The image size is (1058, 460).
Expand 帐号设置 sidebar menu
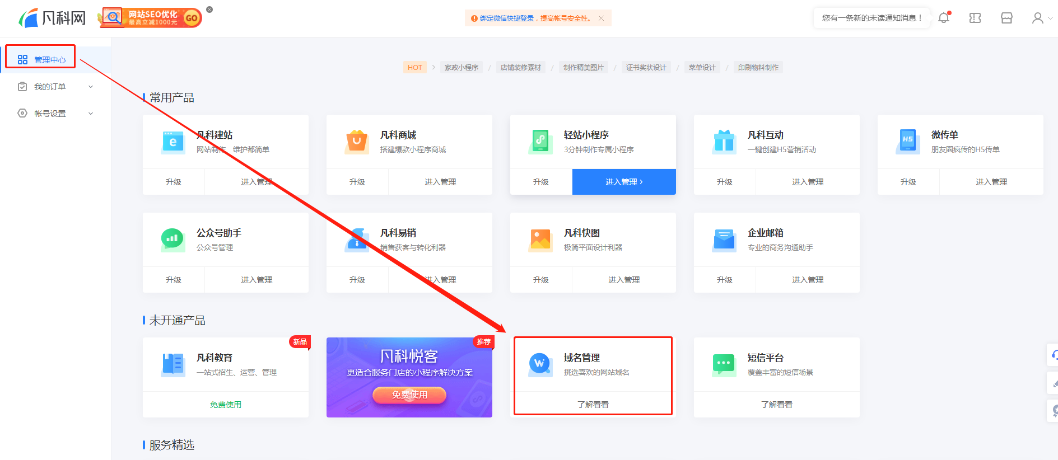click(x=55, y=114)
